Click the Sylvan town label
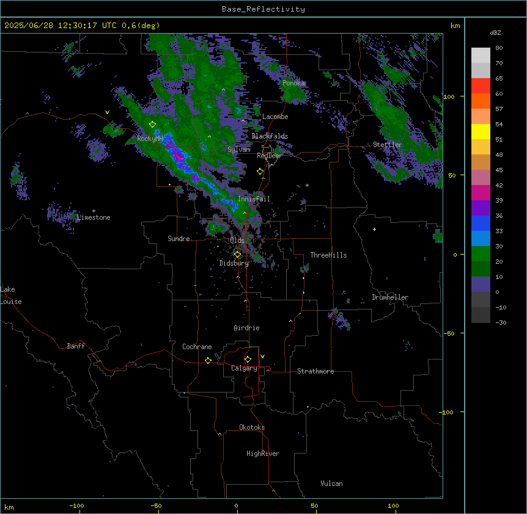This screenshot has width=527, height=514. click(x=238, y=150)
